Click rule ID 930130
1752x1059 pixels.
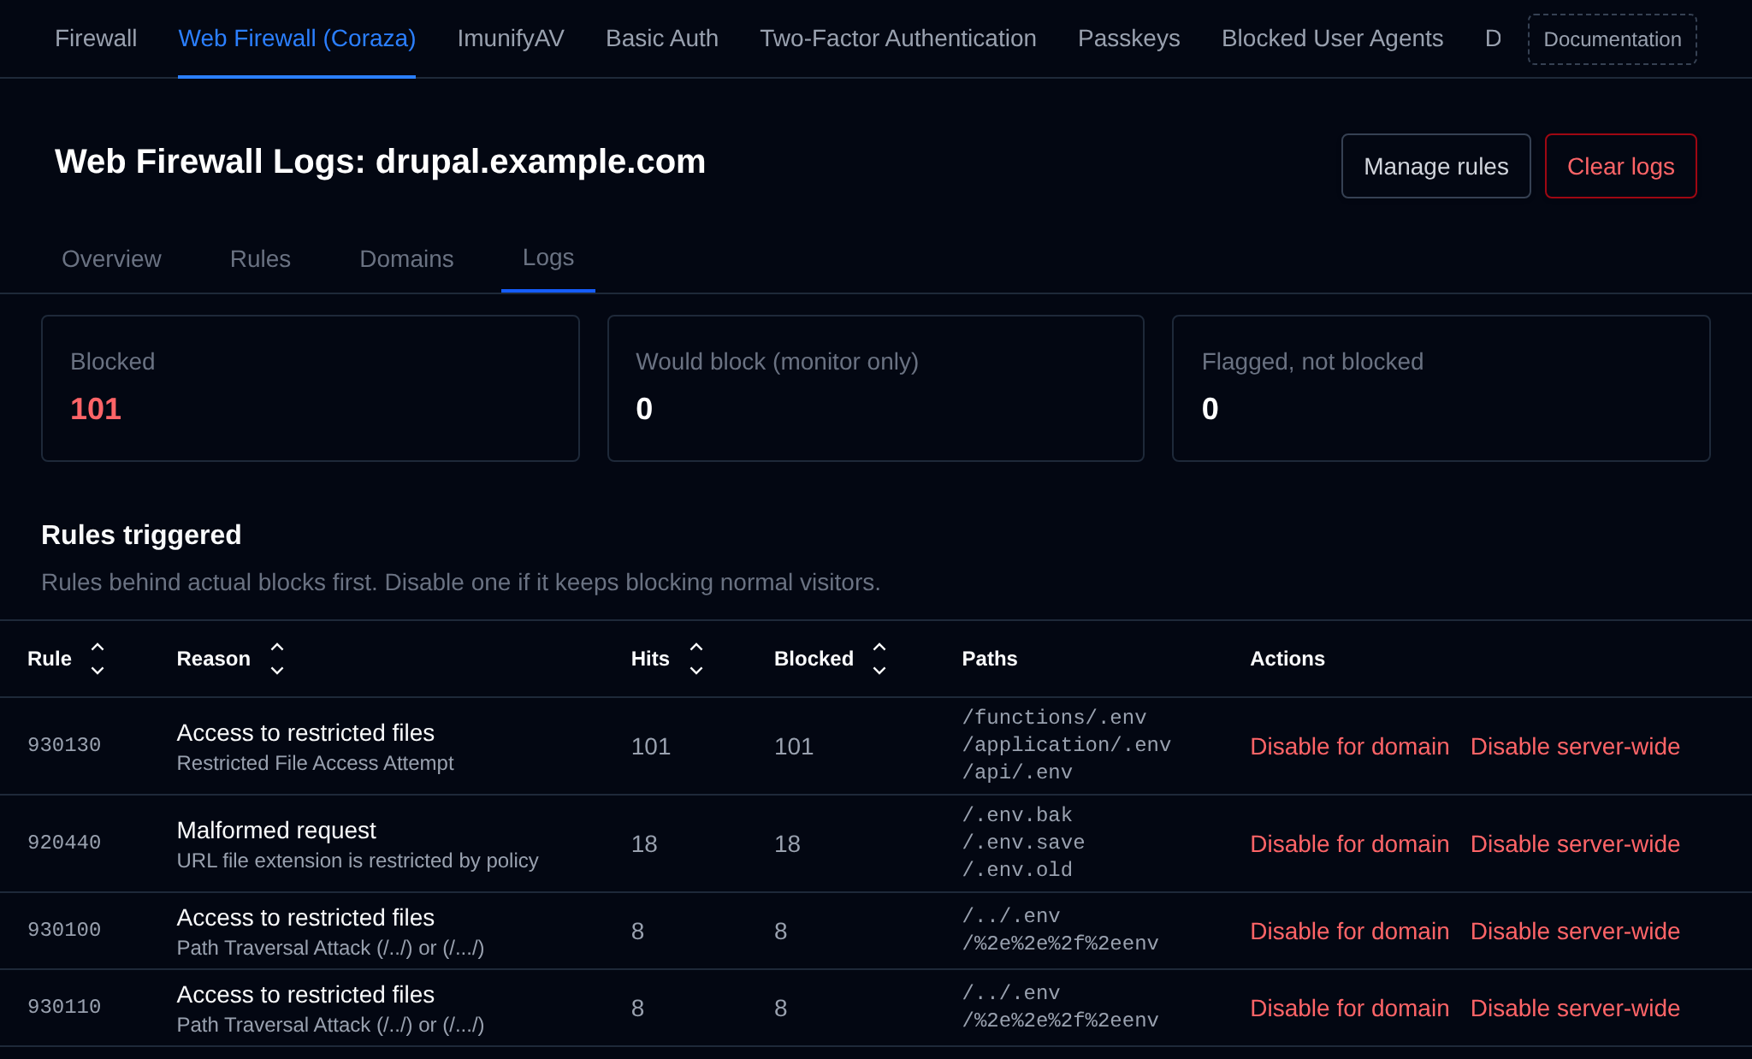pos(64,745)
